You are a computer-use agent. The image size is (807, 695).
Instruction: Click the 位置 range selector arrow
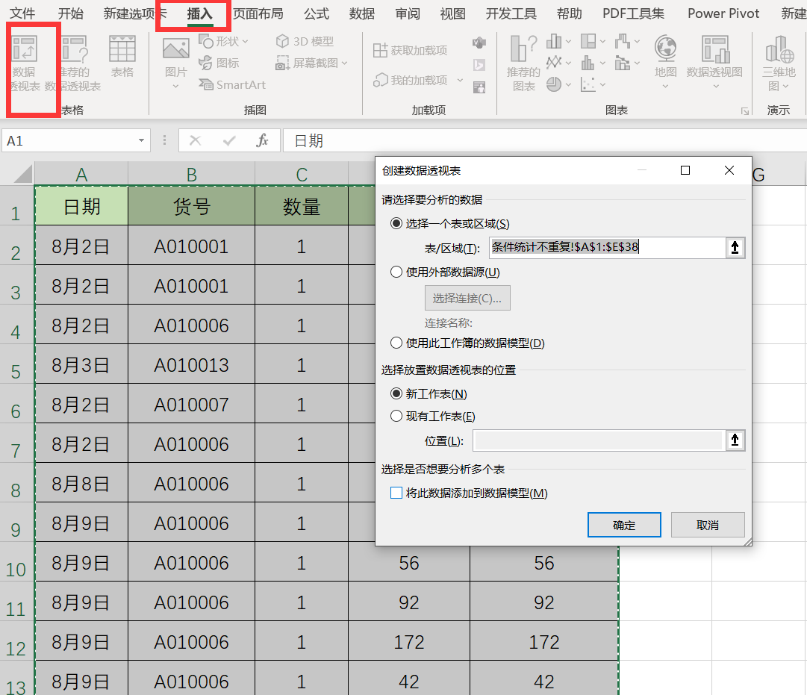[x=735, y=440]
